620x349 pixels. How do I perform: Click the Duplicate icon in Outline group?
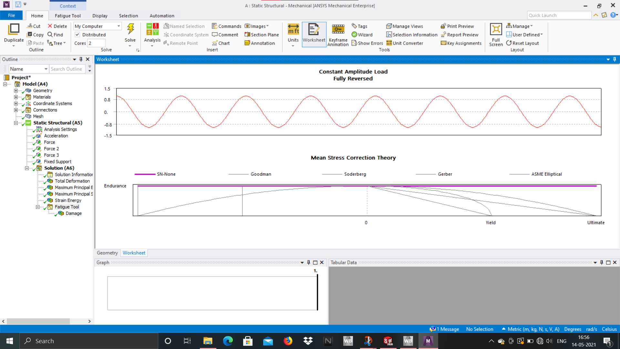tap(14, 29)
